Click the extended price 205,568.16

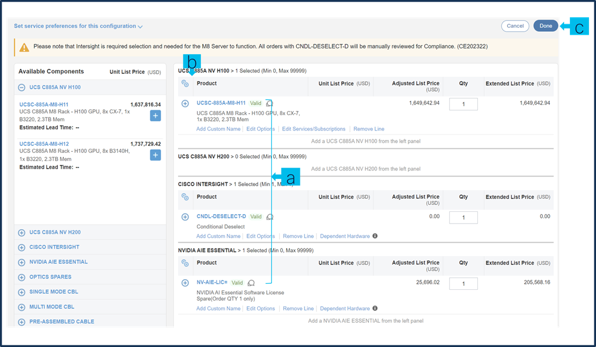click(537, 282)
